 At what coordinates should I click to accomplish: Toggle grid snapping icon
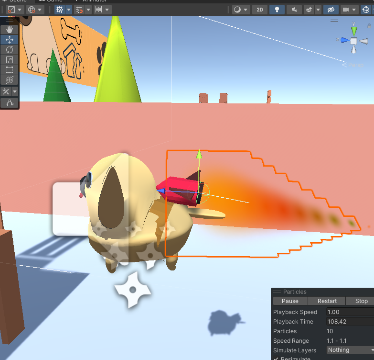tap(79, 10)
